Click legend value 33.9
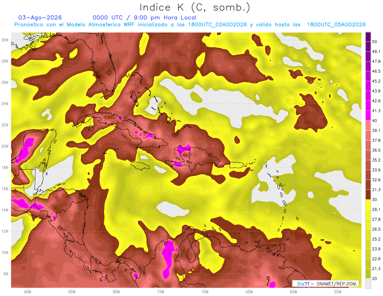Screen dimensions: 383x296 377,170
